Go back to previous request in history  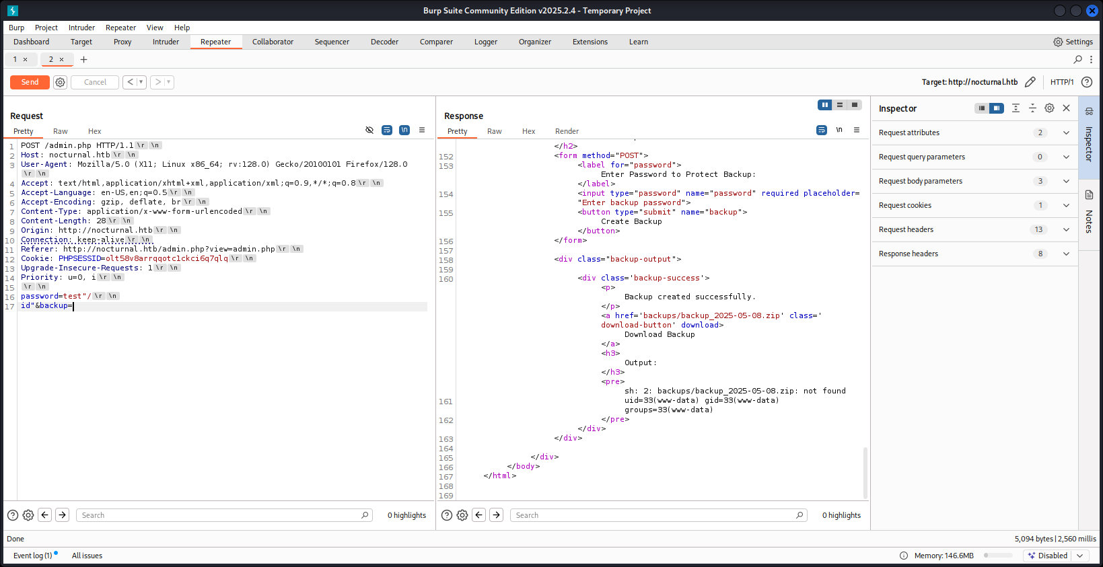coord(130,82)
